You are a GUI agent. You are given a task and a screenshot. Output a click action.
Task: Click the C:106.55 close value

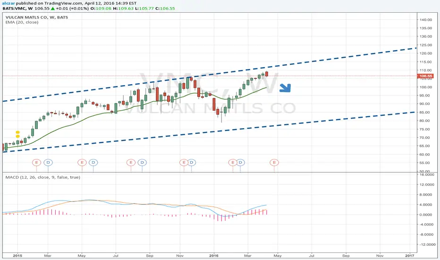[165, 9]
